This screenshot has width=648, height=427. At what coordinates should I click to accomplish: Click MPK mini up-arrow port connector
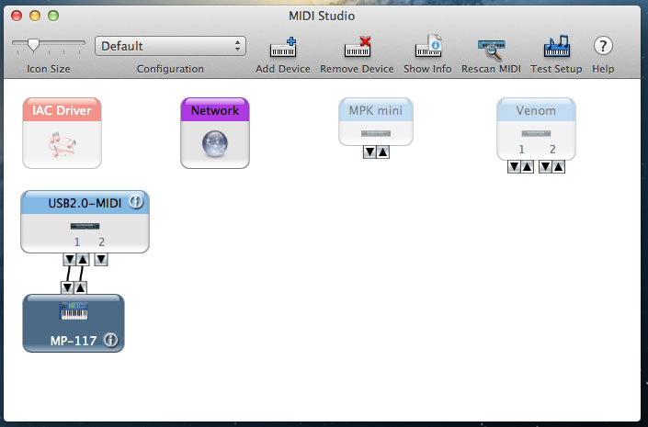tap(383, 152)
